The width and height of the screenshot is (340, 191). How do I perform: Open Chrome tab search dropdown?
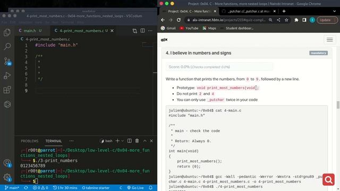tap(334, 11)
